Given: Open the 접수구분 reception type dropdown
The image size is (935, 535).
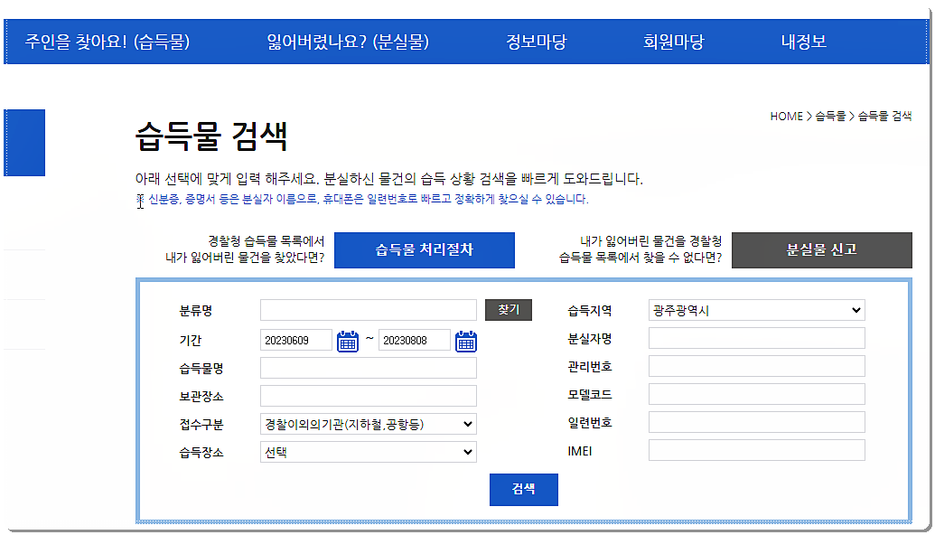Looking at the screenshot, I should click(368, 424).
